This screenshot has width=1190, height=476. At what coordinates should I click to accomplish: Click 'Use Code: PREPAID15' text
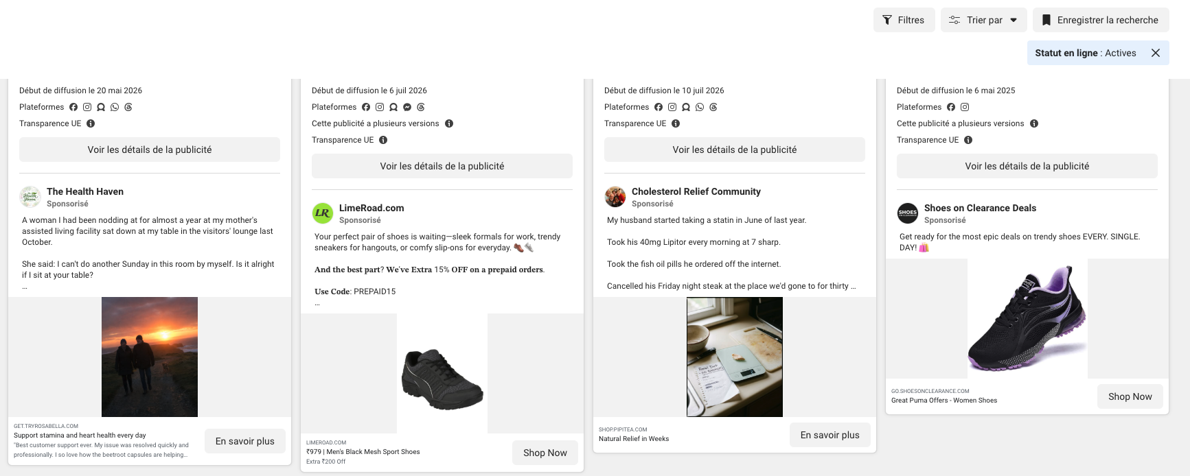click(x=355, y=291)
